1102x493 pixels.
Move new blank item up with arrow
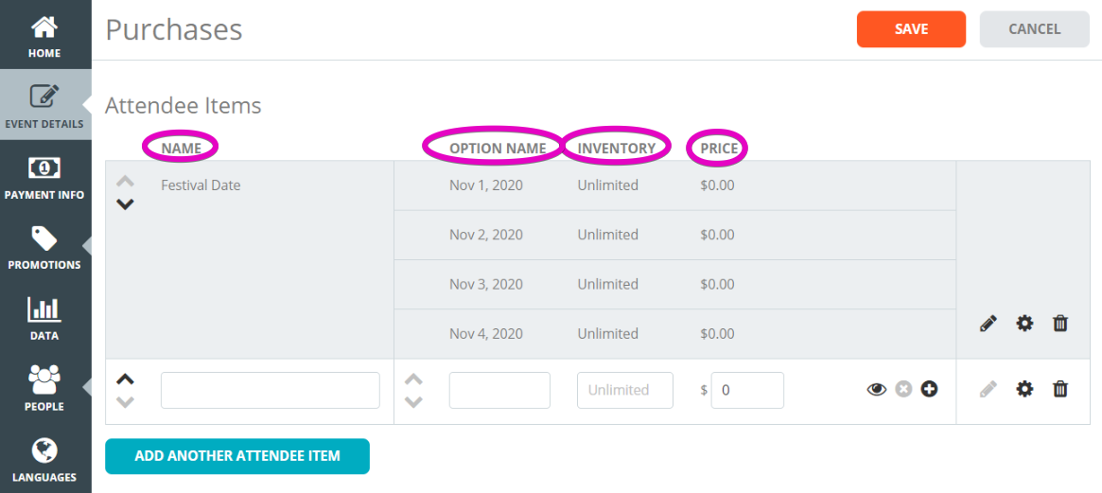125,379
